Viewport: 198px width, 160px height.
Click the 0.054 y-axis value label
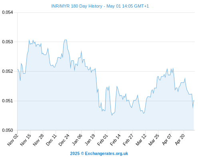(x=8, y=12)
